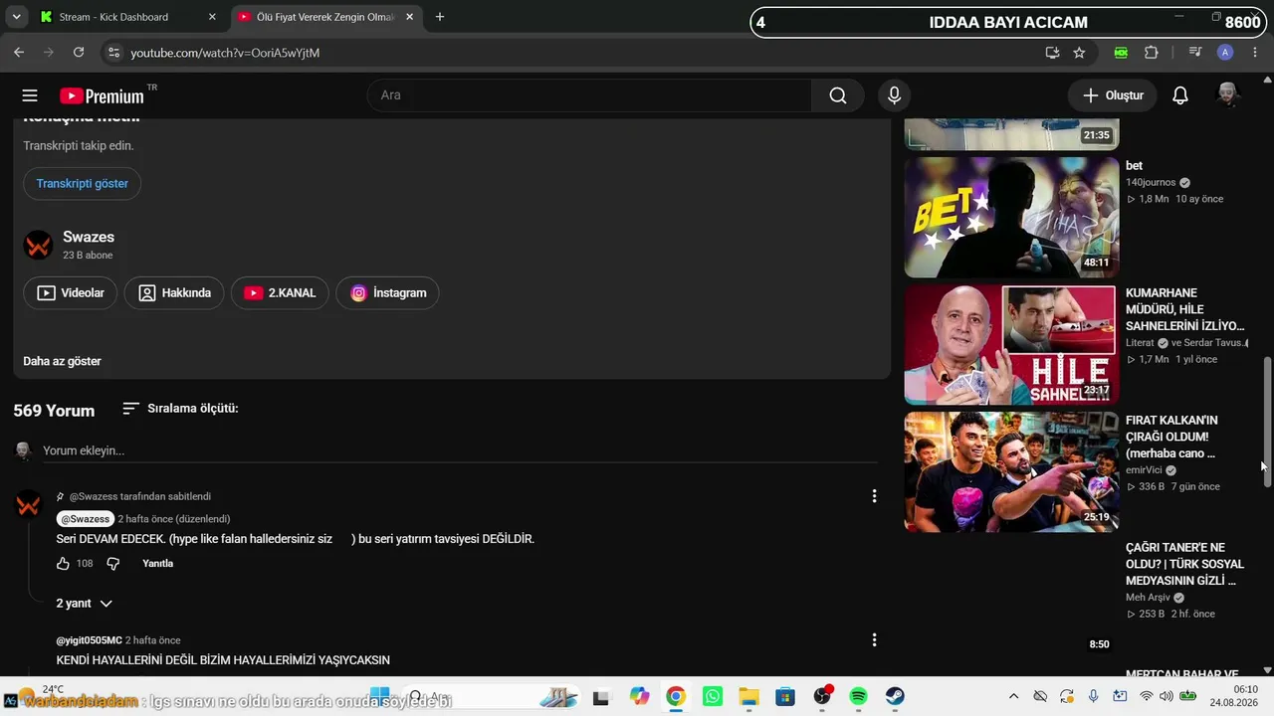Open the pinned commenter's avatar
The image size is (1274, 716).
click(x=29, y=504)
